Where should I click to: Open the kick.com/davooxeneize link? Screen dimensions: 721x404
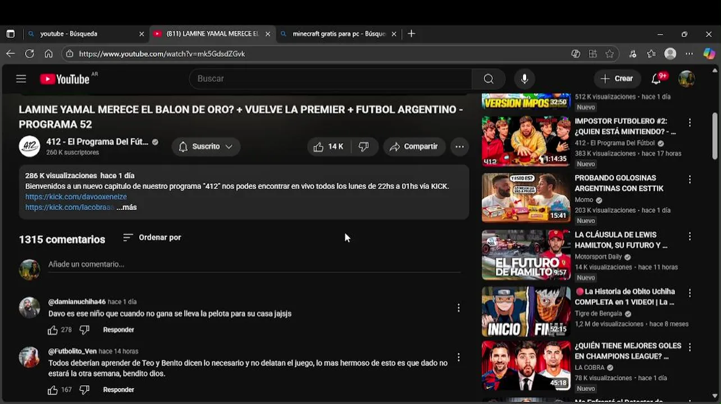point(76,197)
